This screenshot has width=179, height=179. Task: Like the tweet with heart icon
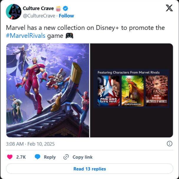click(10, 157)
